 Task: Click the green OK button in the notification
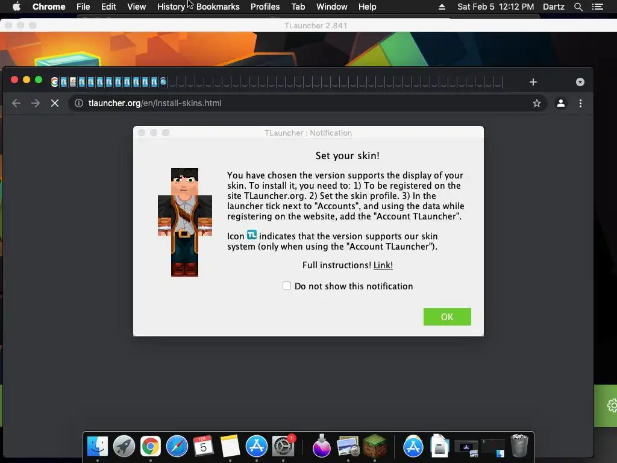[447, 317]
